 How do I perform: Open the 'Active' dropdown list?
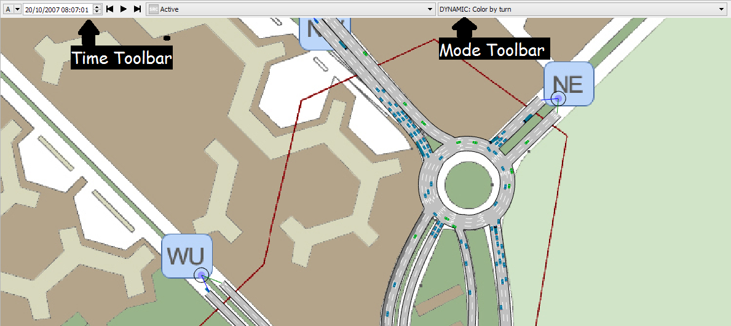click(x=430, y=9)
